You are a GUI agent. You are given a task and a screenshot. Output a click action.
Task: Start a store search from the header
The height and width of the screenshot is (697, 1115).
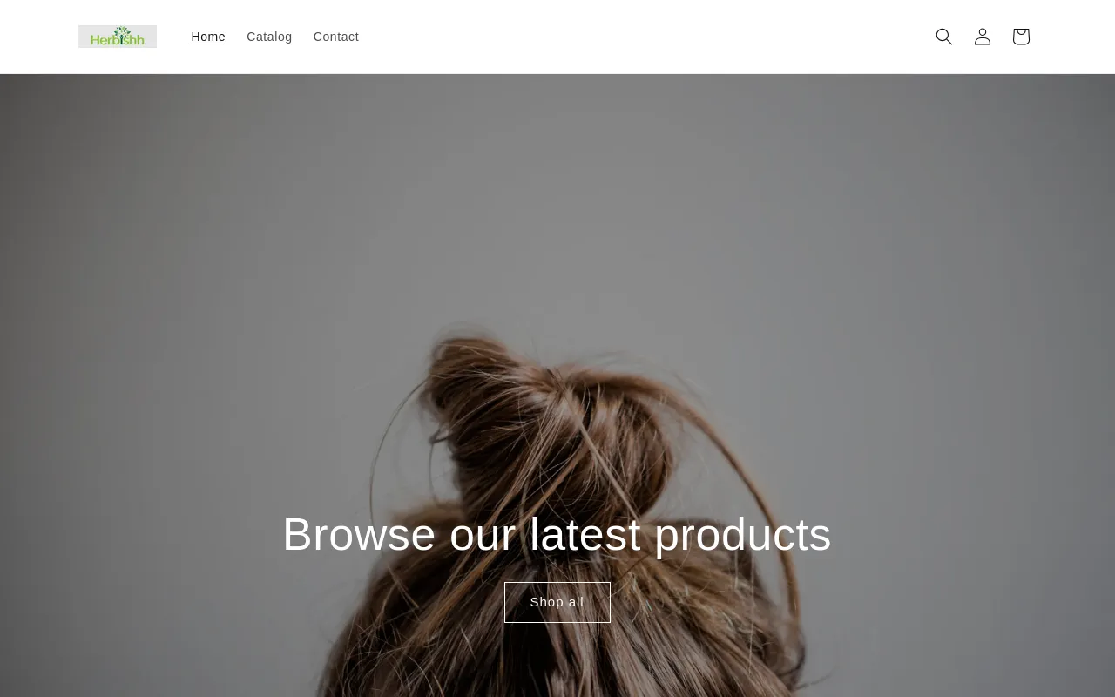coord(944,37)
